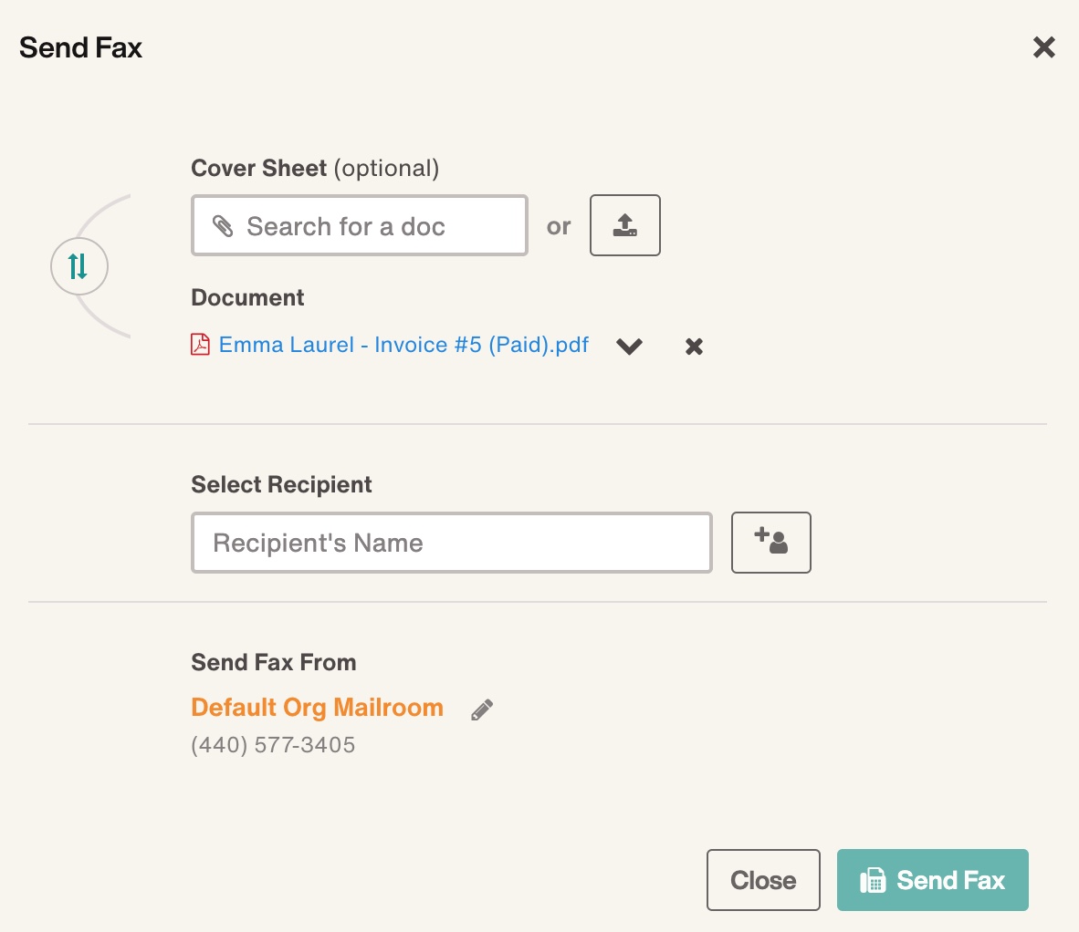1079x932 pixels.
Task: Remove the attached document with the X icon
Action: point(693,346)
